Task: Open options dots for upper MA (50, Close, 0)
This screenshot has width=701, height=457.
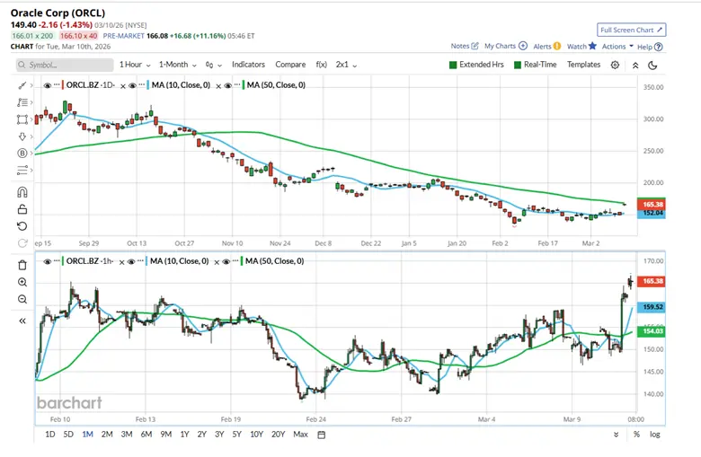Action: coord(237,84)
